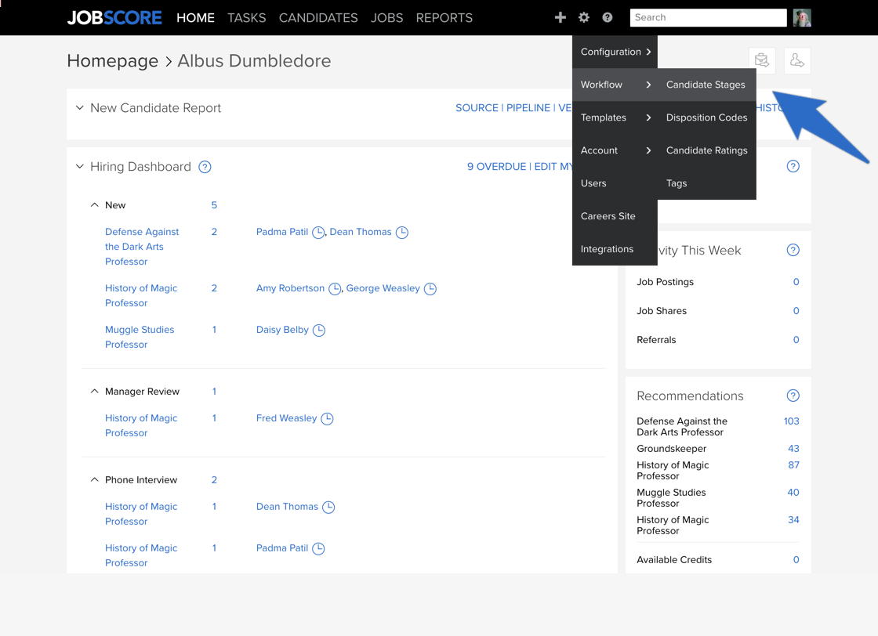Click the Activity This Week help tooltip icon

tap(793, 250)
